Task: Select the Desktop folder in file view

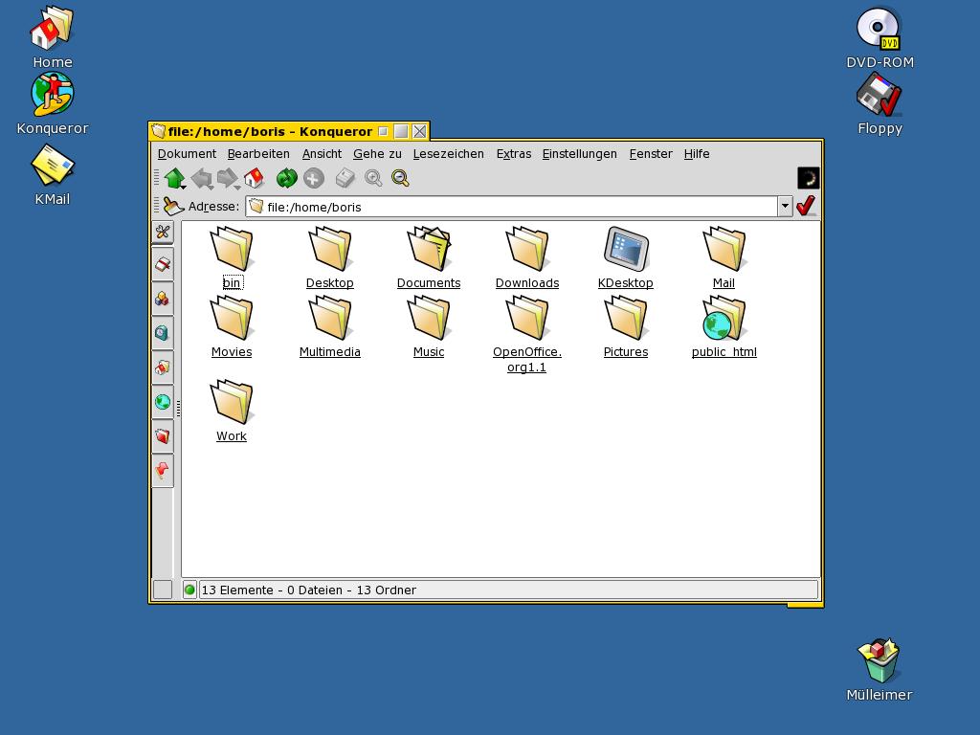Action: point(330,258)
